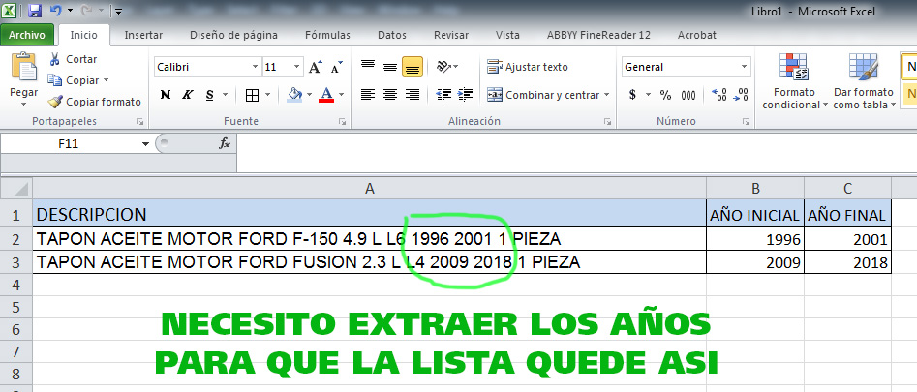The height and width of the screenshot is (392, 917).
Task: Center text horizontally
Action: [390, 95]
